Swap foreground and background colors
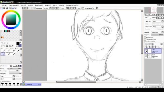This screenshot has width=164, height=92. point(21,43)
